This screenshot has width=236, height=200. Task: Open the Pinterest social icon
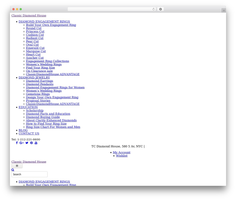coord(32,143)
